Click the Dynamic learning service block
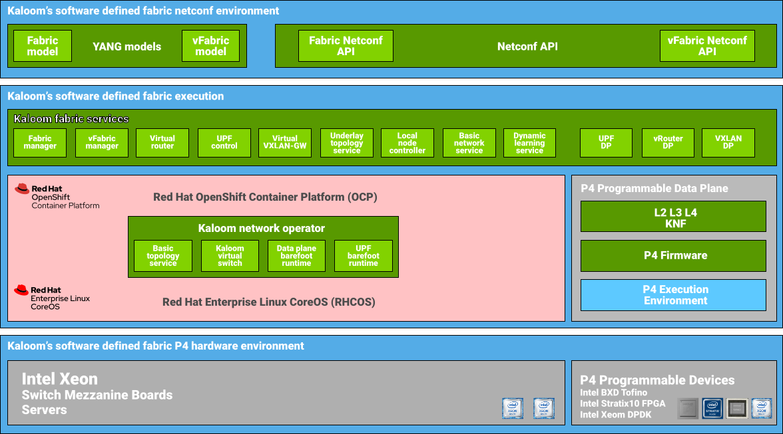This screenshot has width=783, height=434. pos(529,143)
